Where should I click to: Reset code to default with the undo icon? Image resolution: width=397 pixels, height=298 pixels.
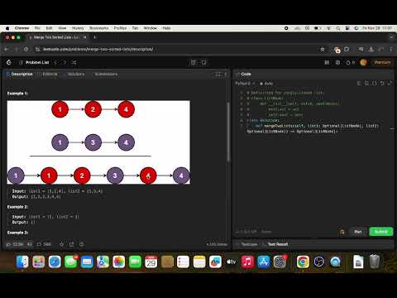(382, 83)
